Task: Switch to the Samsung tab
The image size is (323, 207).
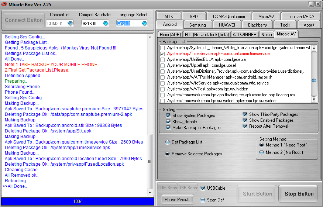Action: (x=197, y=25)
